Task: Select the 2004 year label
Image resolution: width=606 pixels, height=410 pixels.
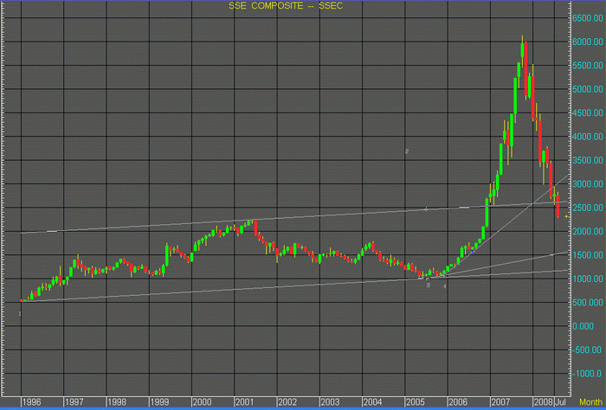Action: [x=372, y=402]
